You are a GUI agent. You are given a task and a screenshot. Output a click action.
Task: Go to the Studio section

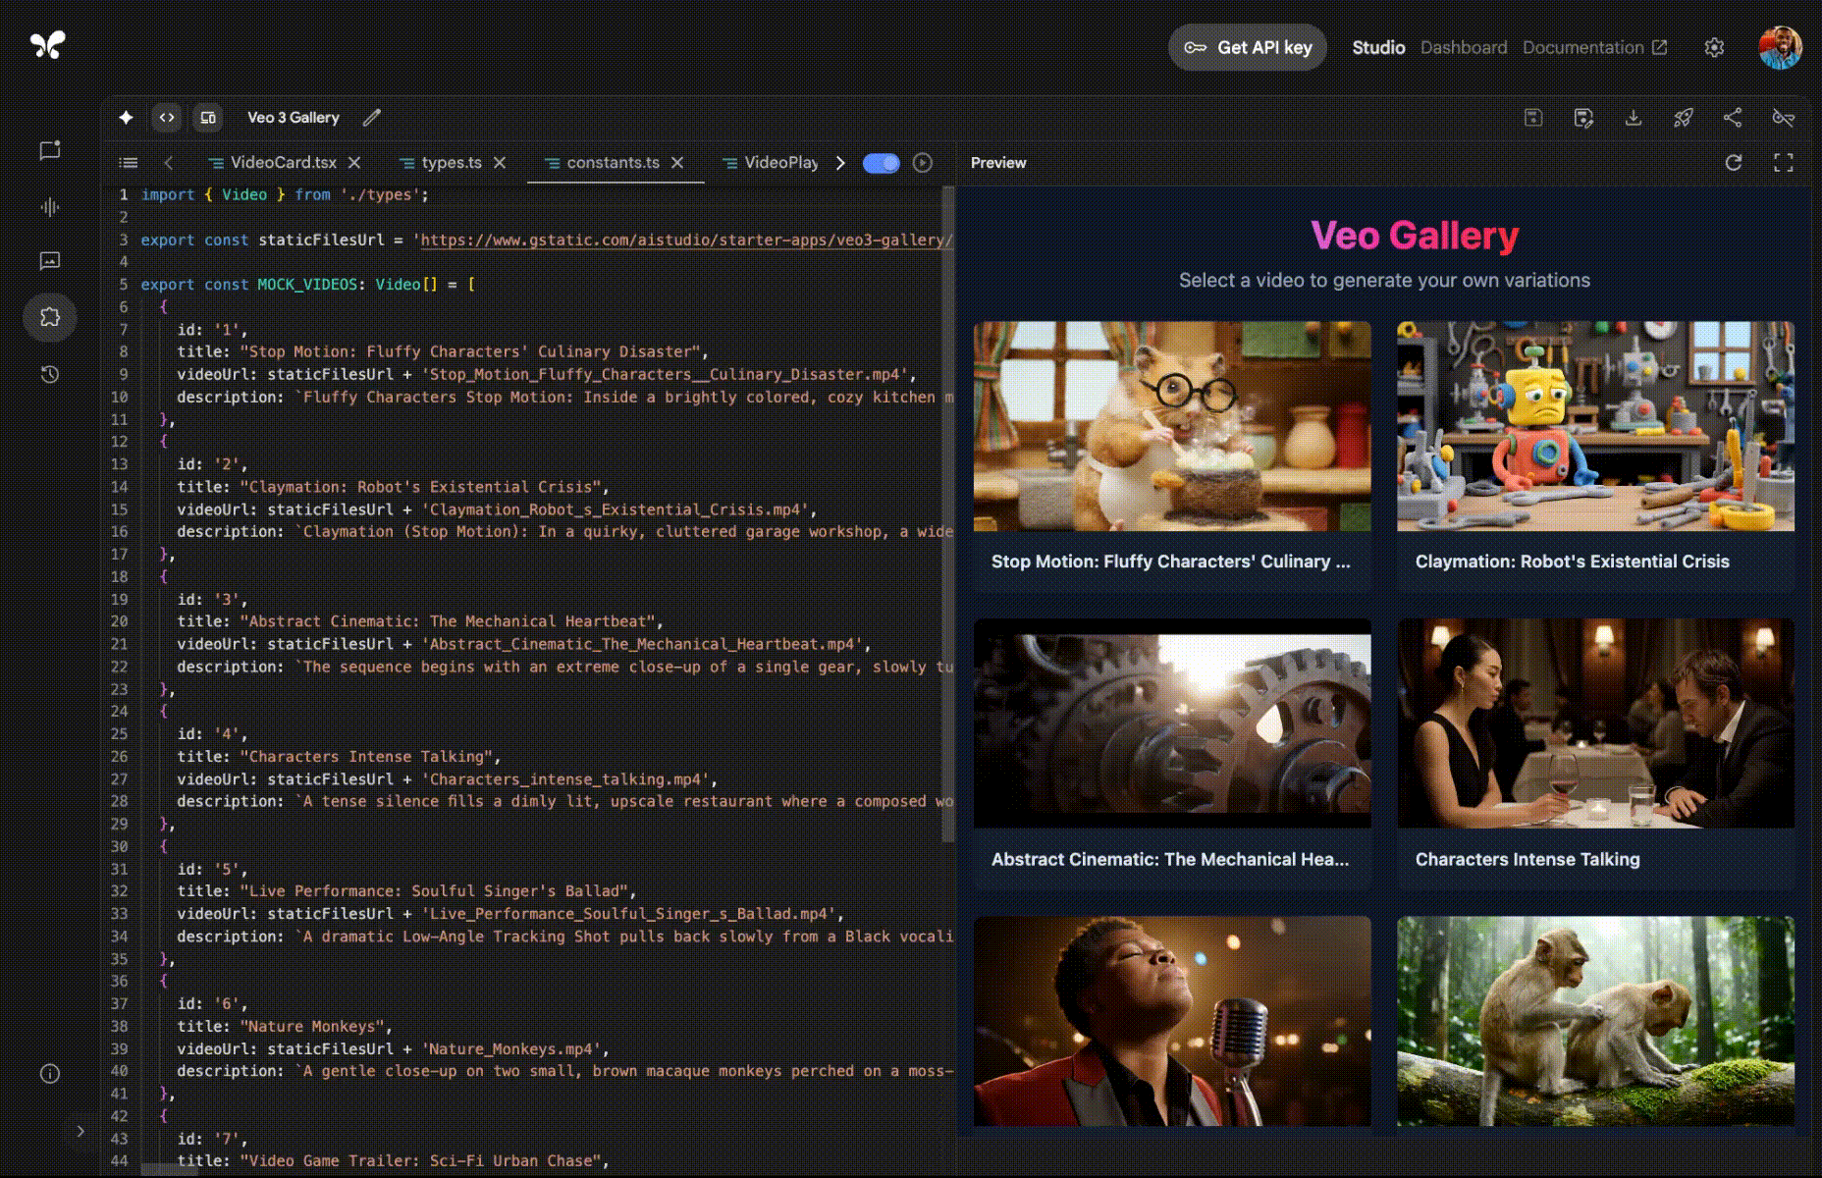[1378, 47]
